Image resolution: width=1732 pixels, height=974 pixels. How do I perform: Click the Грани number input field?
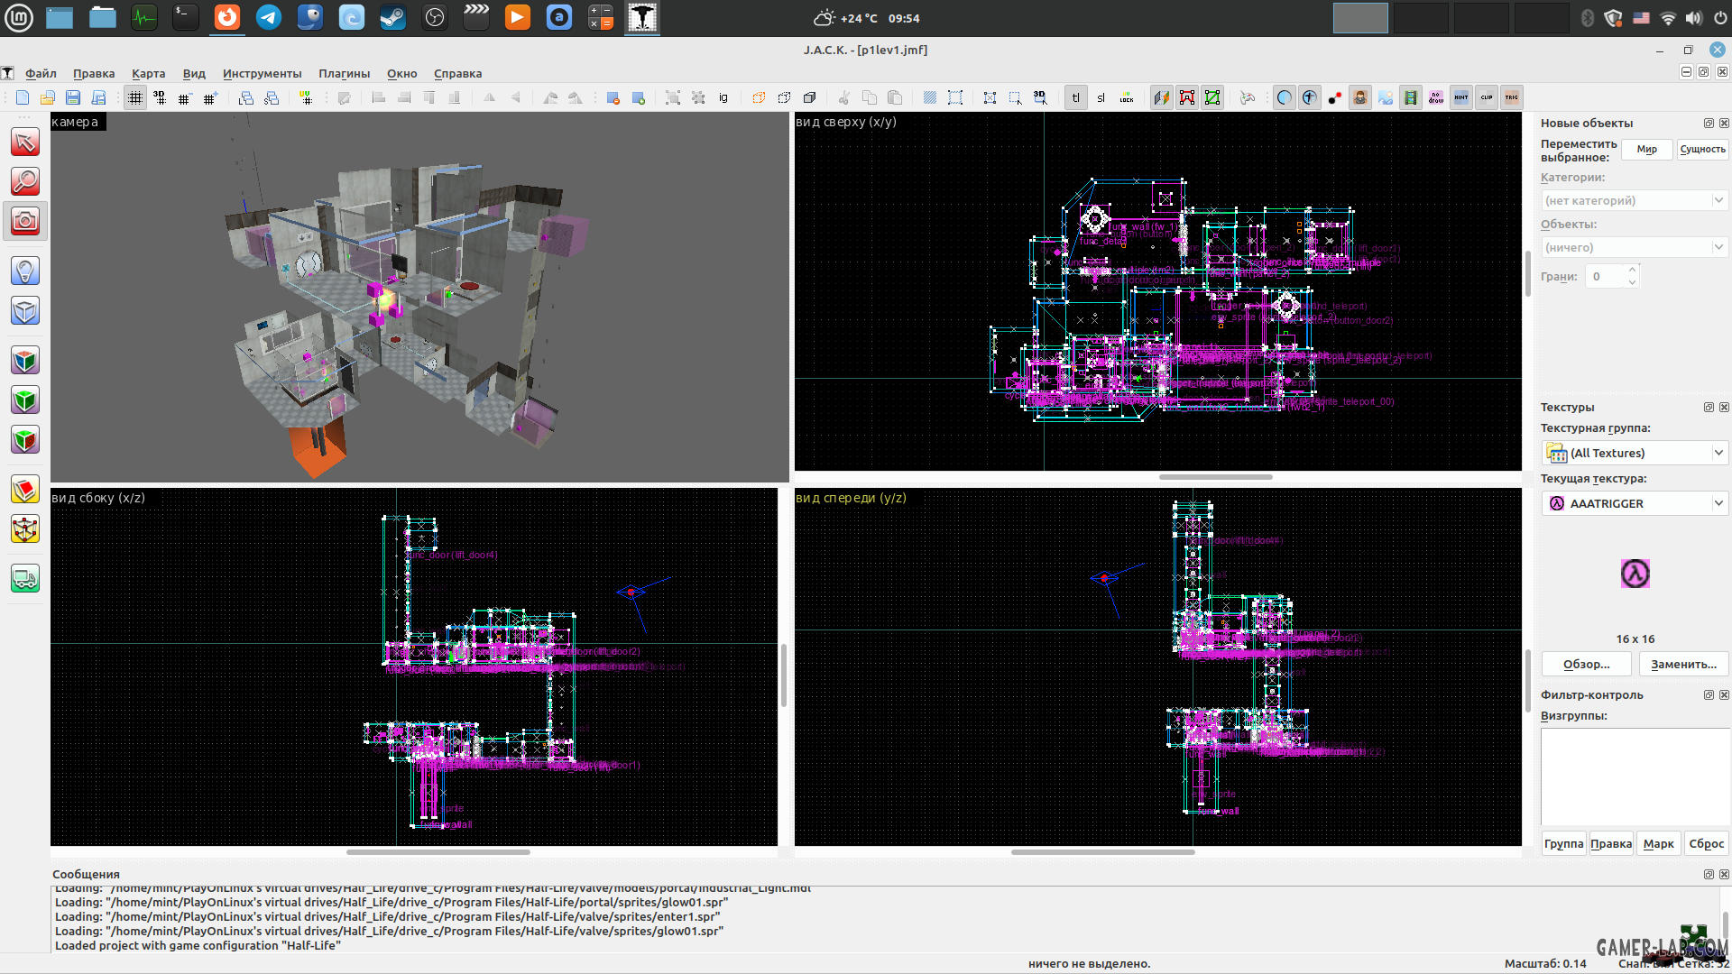click(1606, 277)
